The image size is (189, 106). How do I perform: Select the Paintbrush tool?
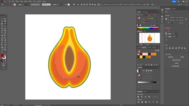(x=5, y=28)
